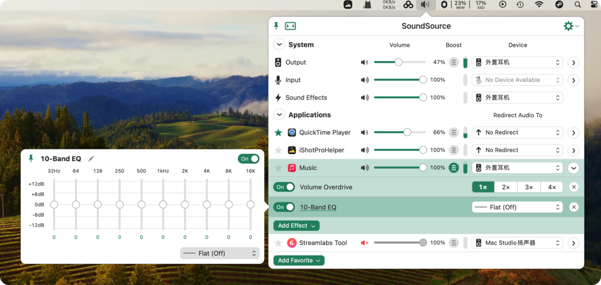Open Wi-Fi menu bar icon

(539, 4)
